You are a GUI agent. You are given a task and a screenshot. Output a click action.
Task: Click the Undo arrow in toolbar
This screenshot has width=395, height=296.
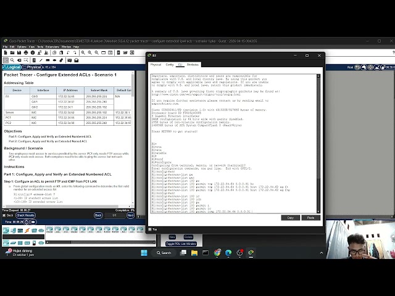(x=68, y=52)
